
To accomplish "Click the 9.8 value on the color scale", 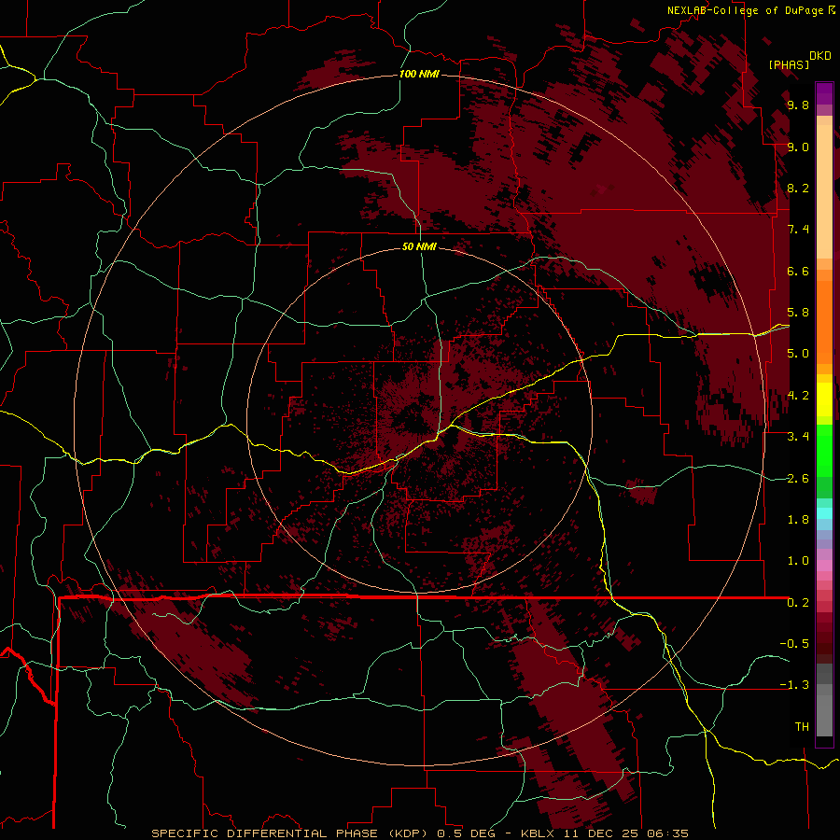I will click(798, 105).
